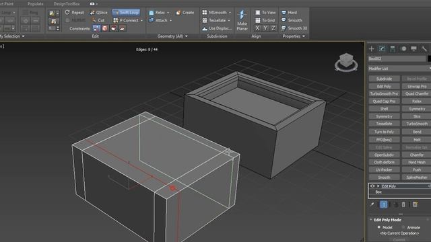Click the X align button
This screenshot has height=242, width=431.
[257, 28]
